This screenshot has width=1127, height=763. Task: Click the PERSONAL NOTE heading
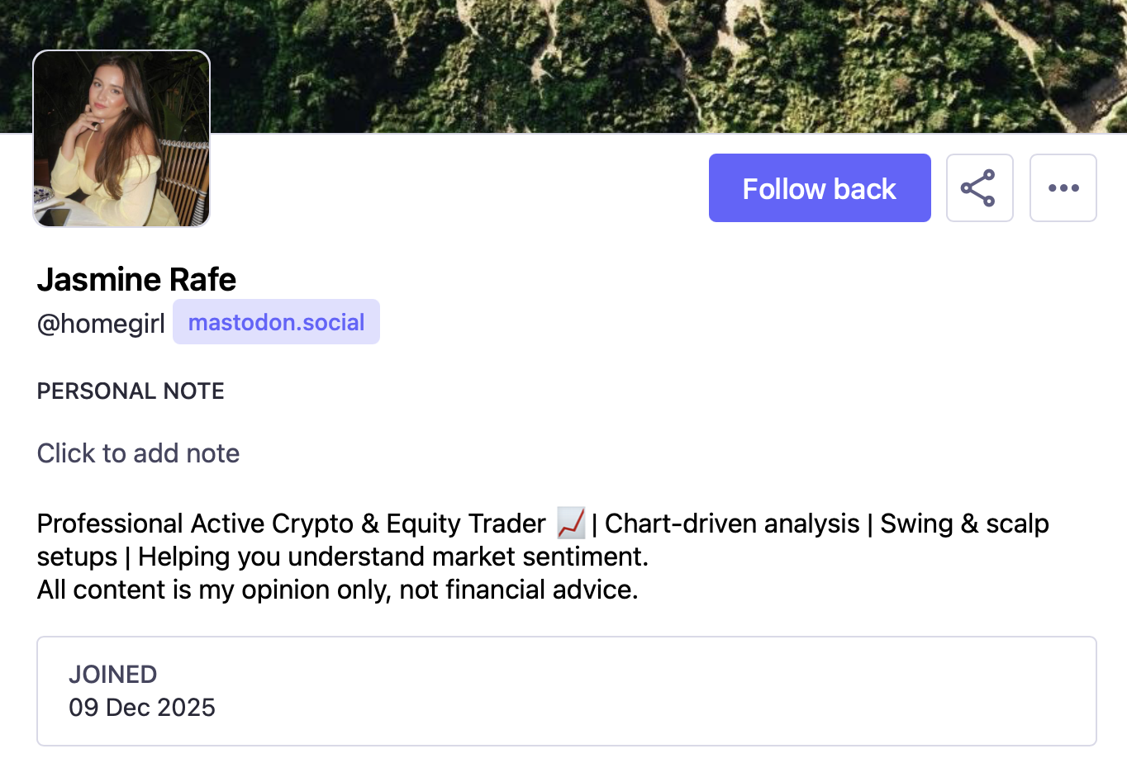click(131, 391)
